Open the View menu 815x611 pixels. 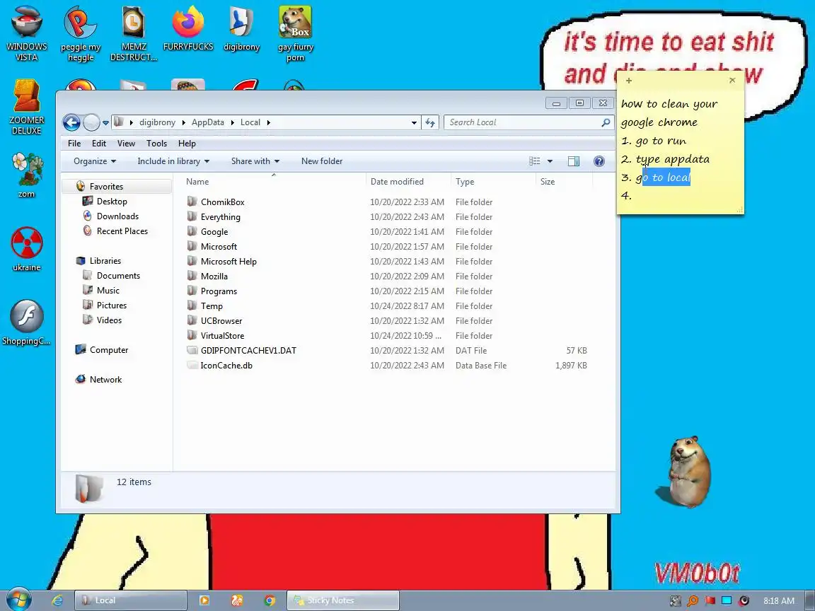coord(126,144)
